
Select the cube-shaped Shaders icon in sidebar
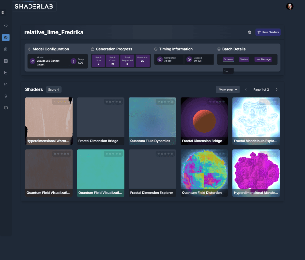[6, 37]
